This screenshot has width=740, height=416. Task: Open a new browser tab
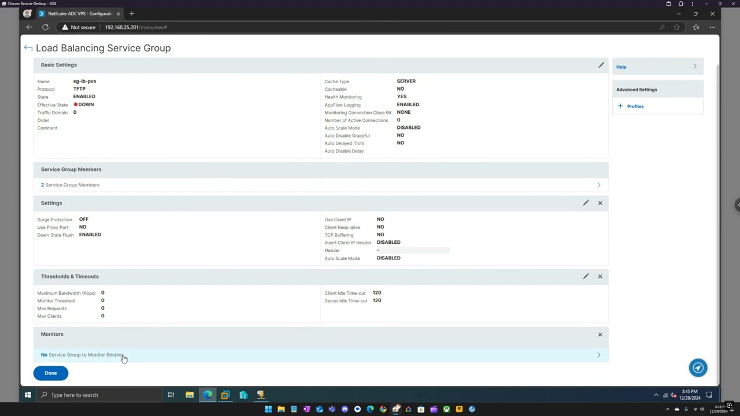132,13
